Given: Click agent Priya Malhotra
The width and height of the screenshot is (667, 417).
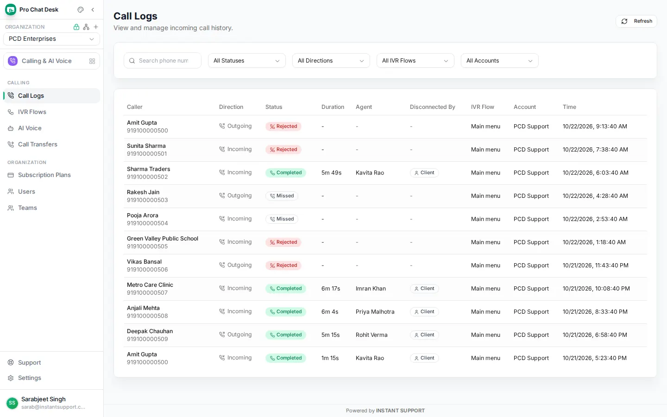Looking at the screenshot, I should click(375, 312).
